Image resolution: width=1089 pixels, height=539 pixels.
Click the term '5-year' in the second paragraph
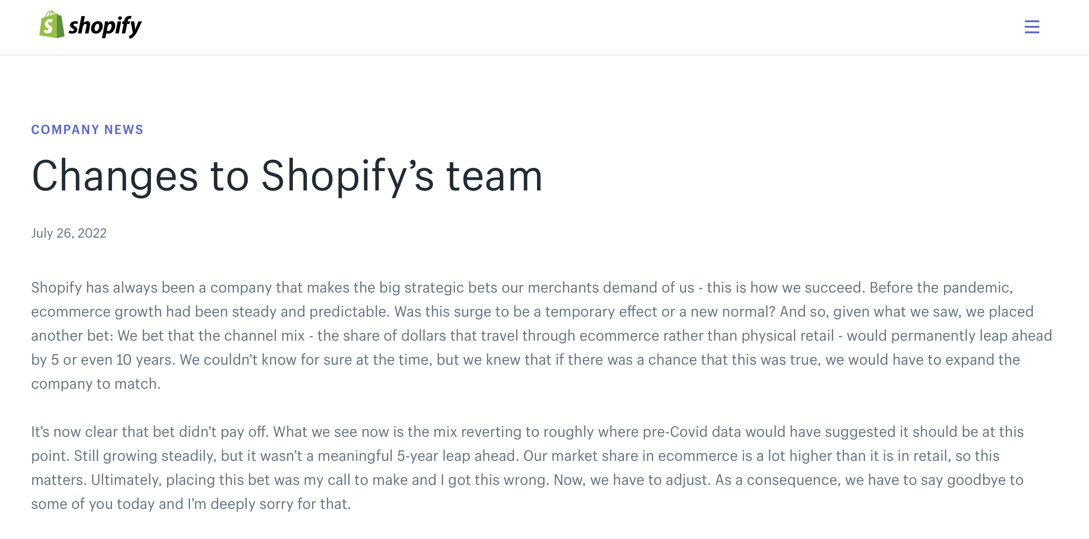418,456
